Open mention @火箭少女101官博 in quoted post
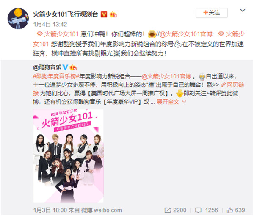This screenshot has width=254, height=216. pyautogui.click(x=166, y=76)
